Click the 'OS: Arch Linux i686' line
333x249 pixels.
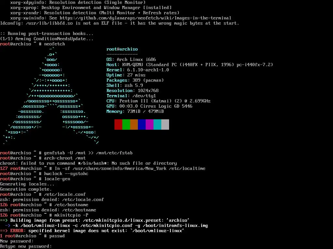click(131, 60)
